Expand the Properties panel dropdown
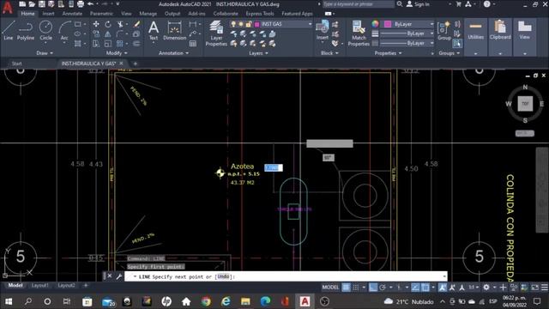This screenshot has width=549, height=309. click(388, 53)
